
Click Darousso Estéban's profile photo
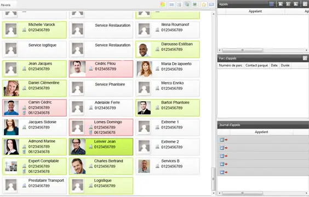click(144, 49)
